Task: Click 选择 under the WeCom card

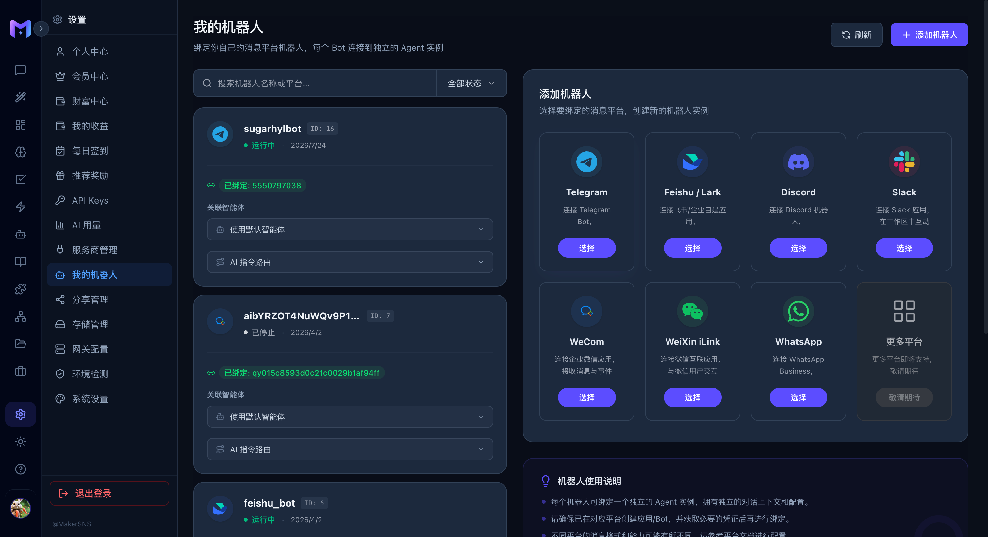Action: pyautogui.click(x=586, y=398)
